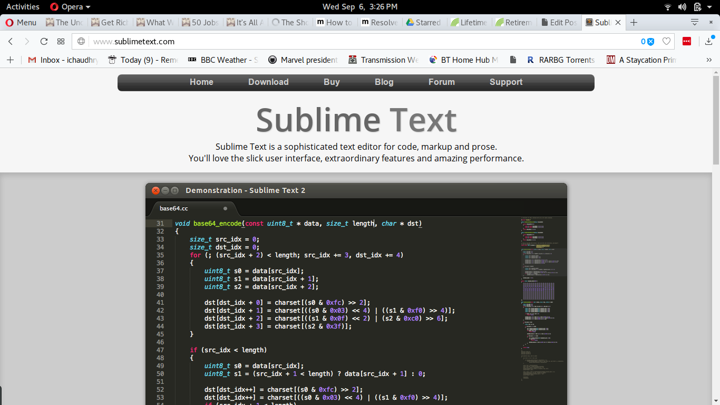Screen dimensions: 720x405
Task: Visit the Forum section
Action: pyautogui.click(x=442, y=82)
